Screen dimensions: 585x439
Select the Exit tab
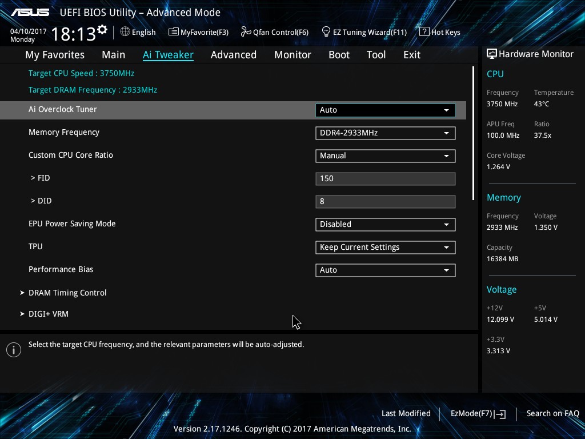point(412,54)
